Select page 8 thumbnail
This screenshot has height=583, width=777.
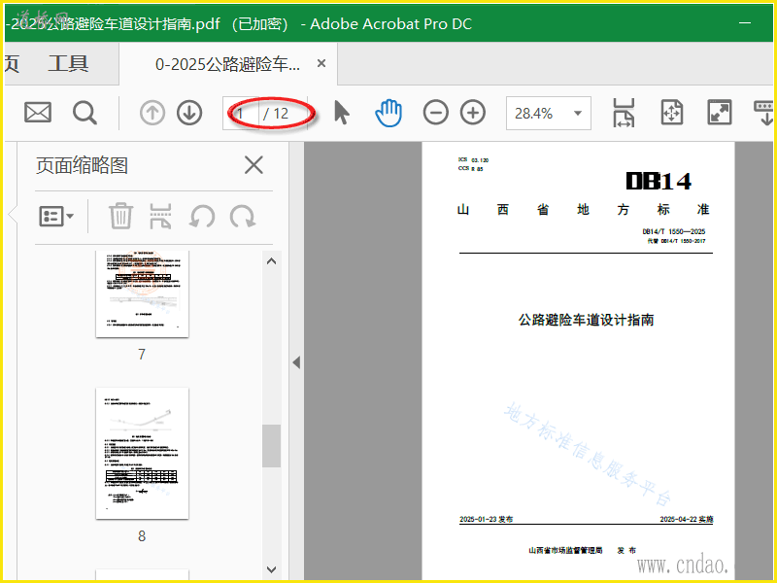[142, 453]
